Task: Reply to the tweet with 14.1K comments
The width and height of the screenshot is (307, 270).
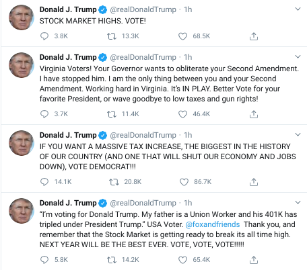Action: tap(44, 182)
